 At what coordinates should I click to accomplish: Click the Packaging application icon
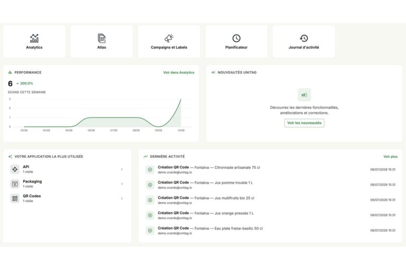point(15,184)
